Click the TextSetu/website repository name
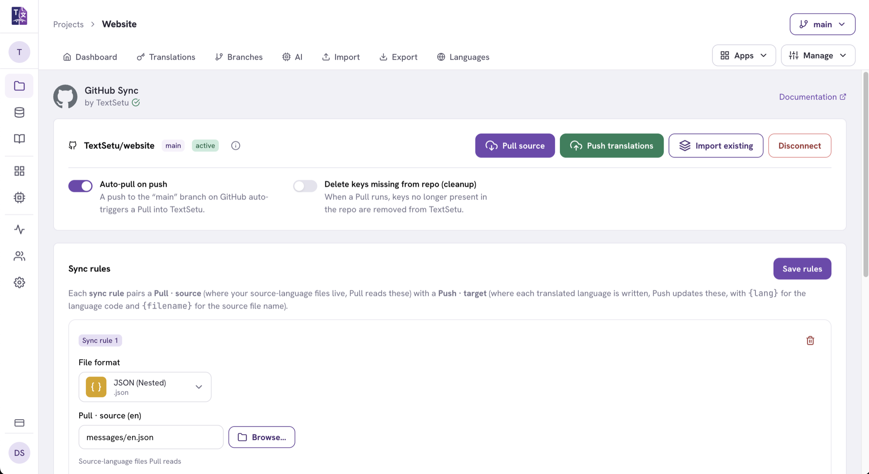Viewport: 869px width, 474px height. pos(119,146)
